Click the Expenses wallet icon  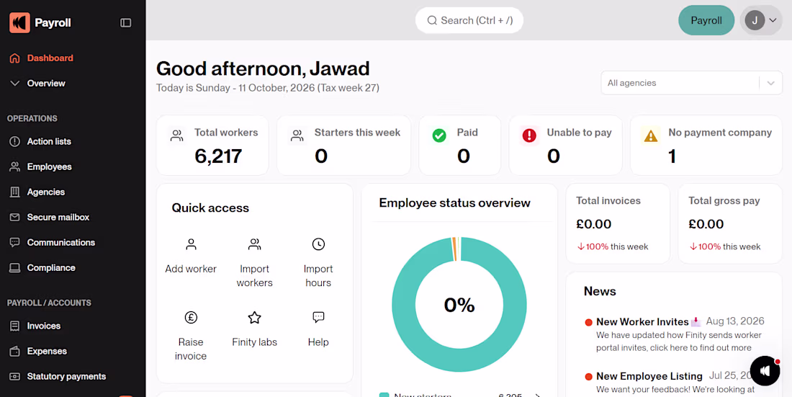15,352
